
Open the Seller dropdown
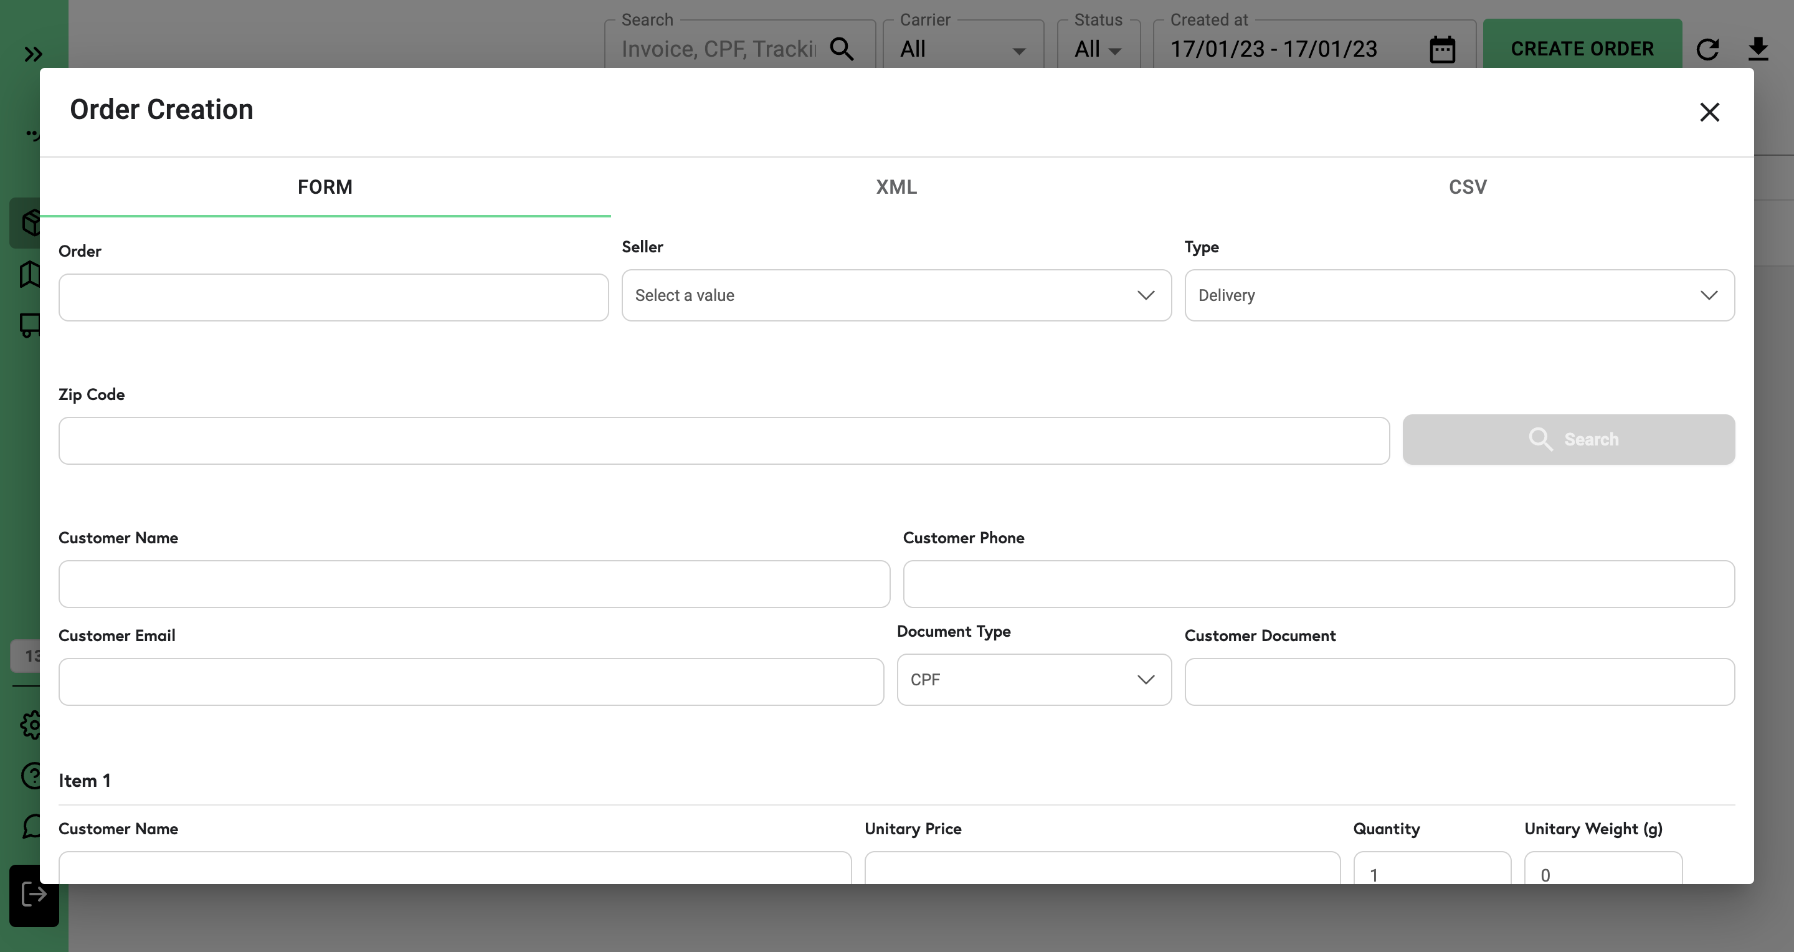pyautogui.click(x=896, y=295)
